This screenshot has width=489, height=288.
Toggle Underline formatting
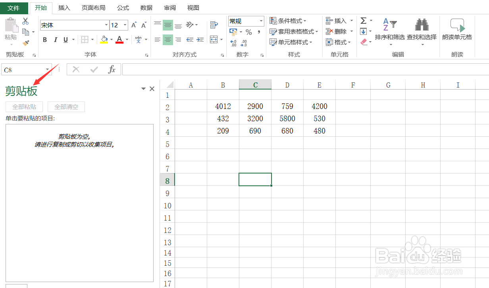[x=65, y=40]
